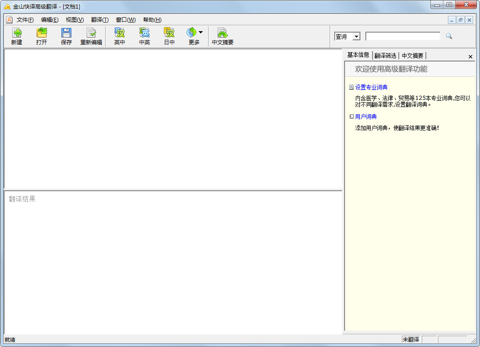Open the 文件(F) menu
This screenshot has width=480, height=347.
[25, 20]
